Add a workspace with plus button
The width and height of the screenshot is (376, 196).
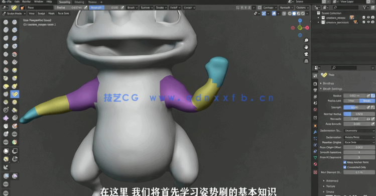tap(101, 2)
